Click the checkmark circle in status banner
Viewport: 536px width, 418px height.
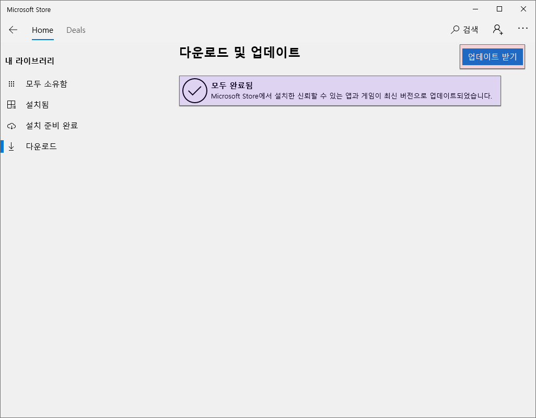(194, 91)
